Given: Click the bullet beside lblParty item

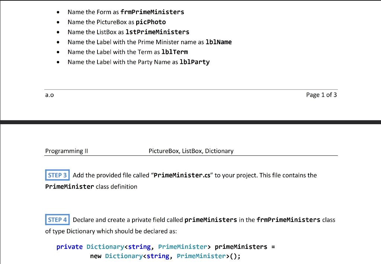Looking at the screenshot, I should pos(58,62).
